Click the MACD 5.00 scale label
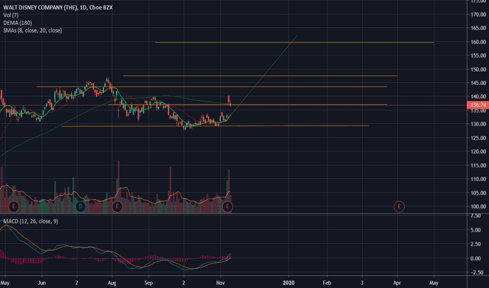 (475, 230)
